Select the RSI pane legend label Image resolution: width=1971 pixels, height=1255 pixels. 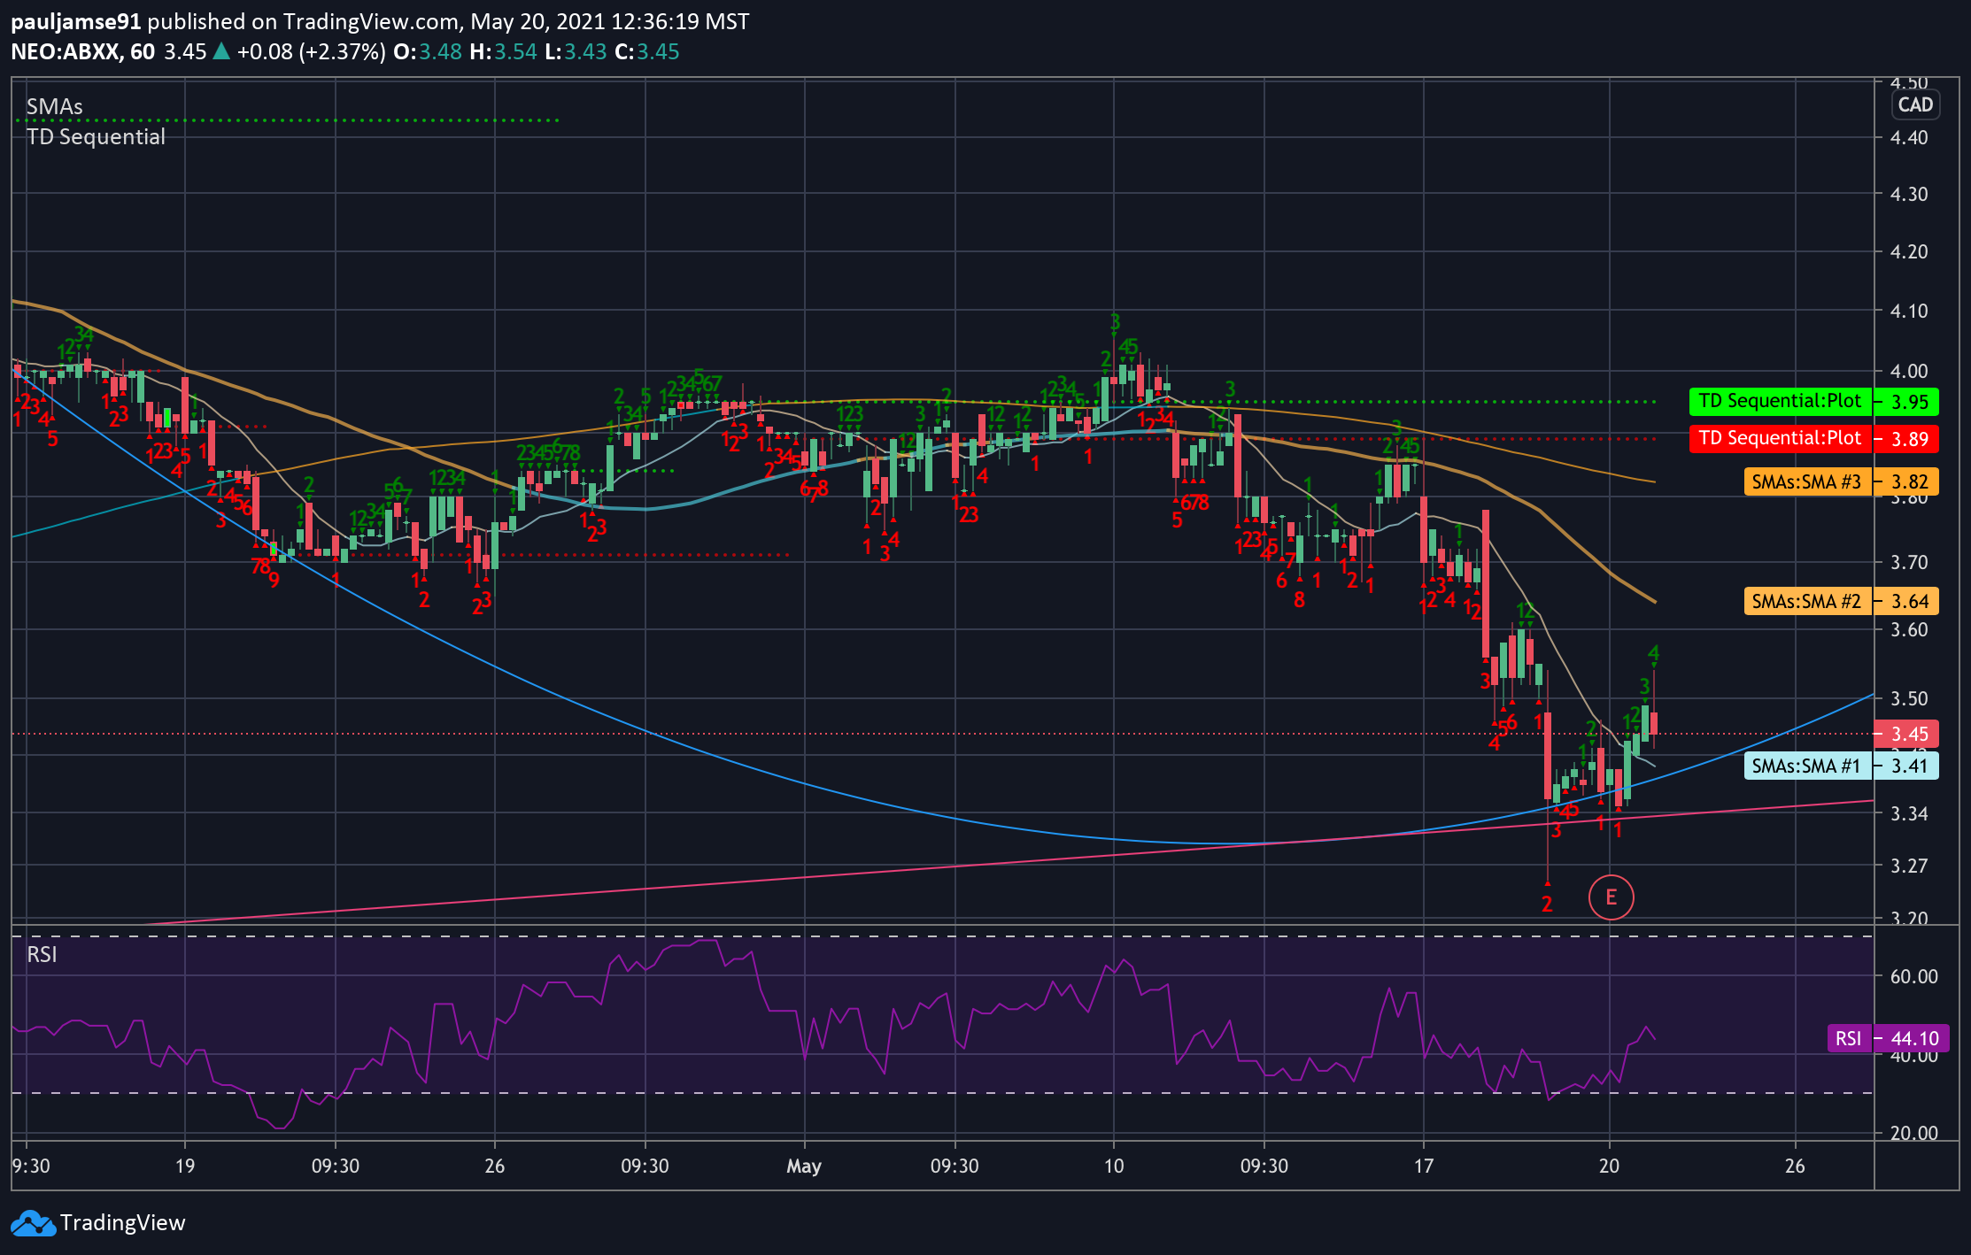click(x=42, y=954)
